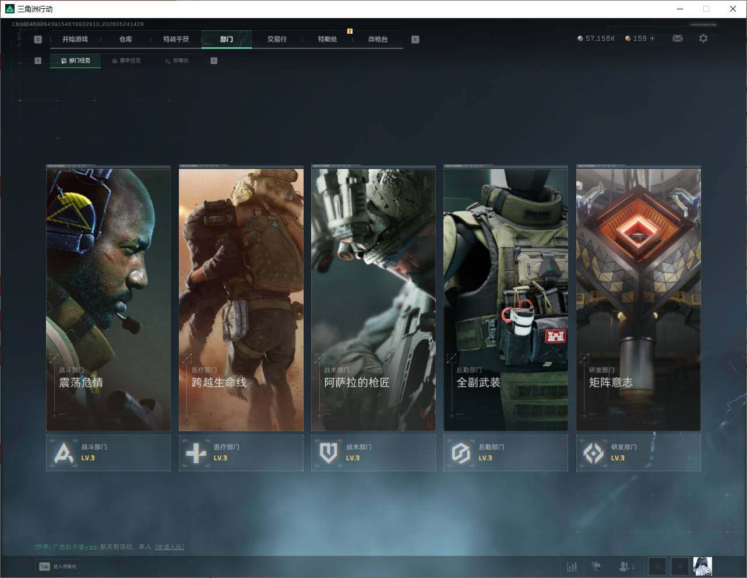
Task: Click the plus next to 159 currency
Action: coord(652,38)
